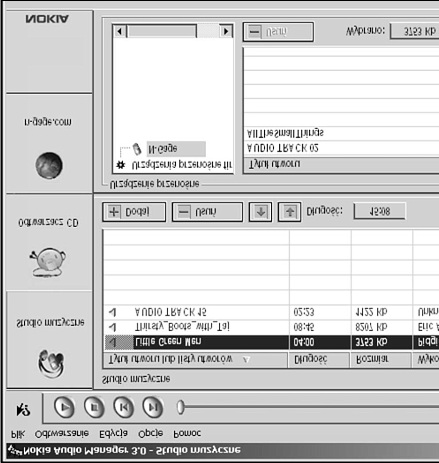Open the Edycja menu
Viewport: 439px width, 463px height.
point(114,434)
